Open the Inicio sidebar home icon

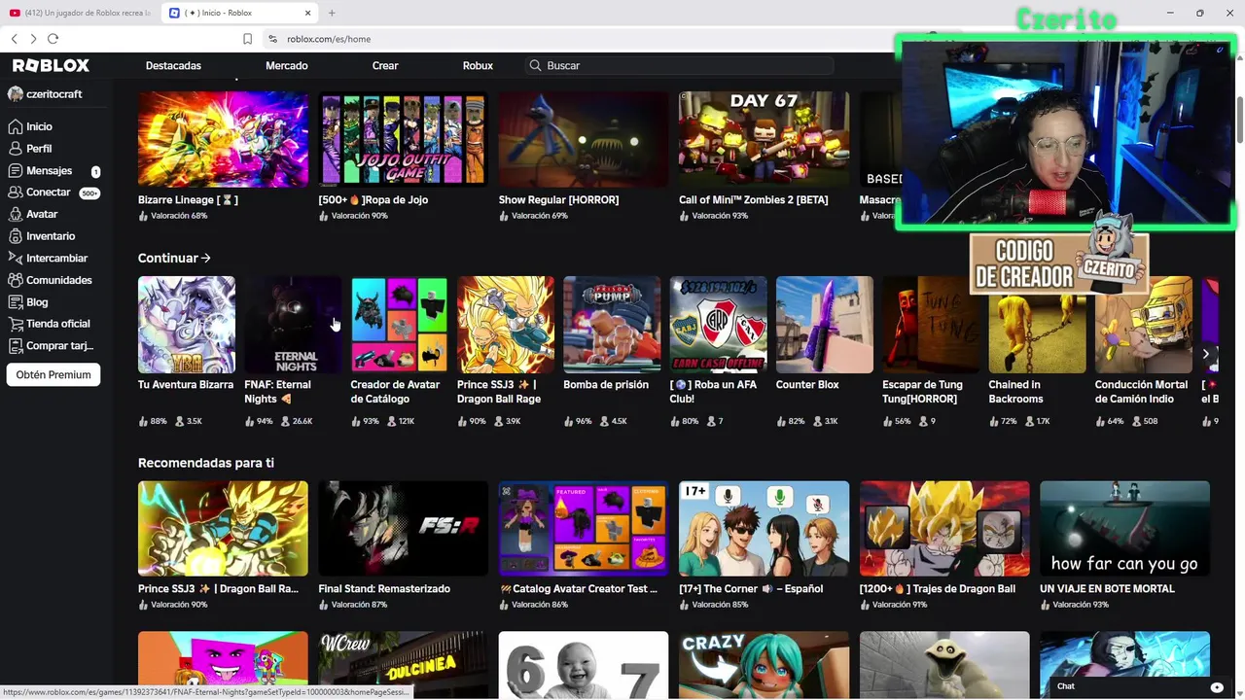tap(15, 126)
